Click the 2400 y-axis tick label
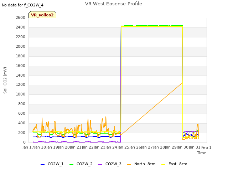 (x=21, y=27)
